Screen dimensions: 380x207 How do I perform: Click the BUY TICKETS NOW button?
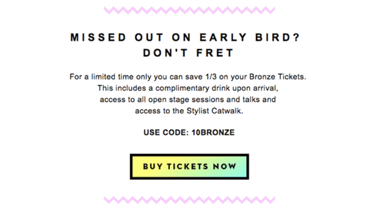click(x=189, y=166)
